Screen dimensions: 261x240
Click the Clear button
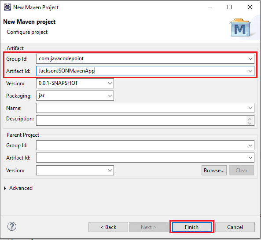pos(241,171)
